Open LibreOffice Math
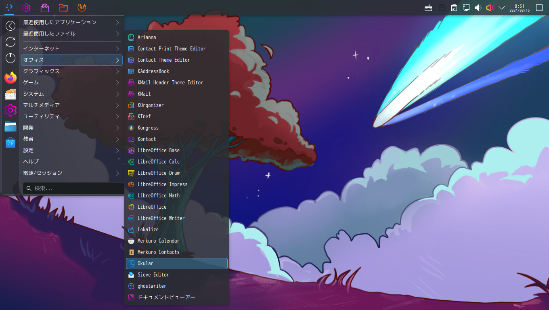The image size is (549, 310). (177, 196)
